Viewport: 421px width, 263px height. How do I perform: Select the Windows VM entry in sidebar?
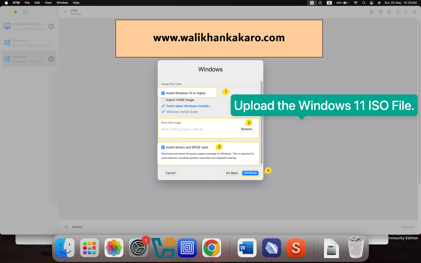point(29,59)
